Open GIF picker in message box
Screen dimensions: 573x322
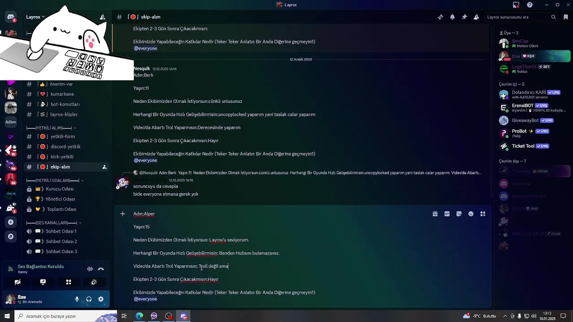pos(447,214)
